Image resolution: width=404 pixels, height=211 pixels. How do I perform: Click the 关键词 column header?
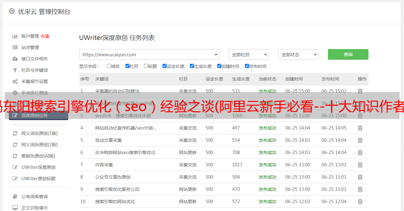click(102, 79)
